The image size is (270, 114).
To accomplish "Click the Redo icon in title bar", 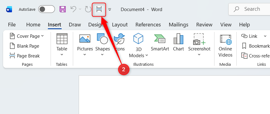I will tap(88, 9).
